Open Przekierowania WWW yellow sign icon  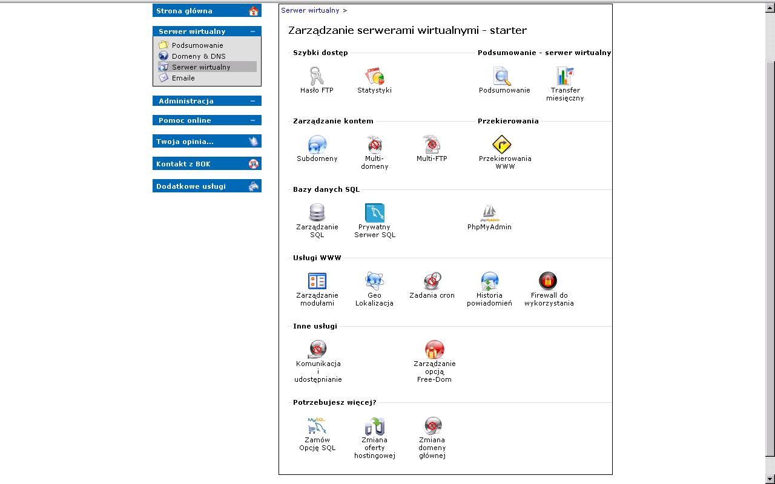[501, 145]
